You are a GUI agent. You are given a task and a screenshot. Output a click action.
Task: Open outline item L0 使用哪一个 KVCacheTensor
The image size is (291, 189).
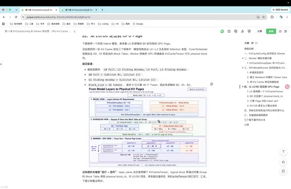click(x=265, y=91)
